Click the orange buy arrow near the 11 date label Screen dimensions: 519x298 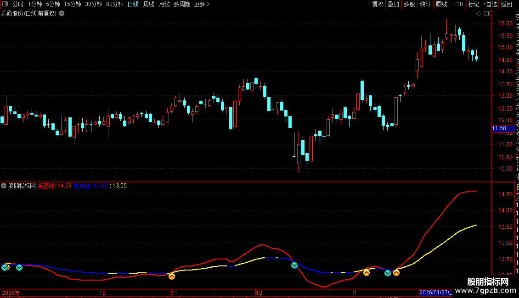pos(171,276)
